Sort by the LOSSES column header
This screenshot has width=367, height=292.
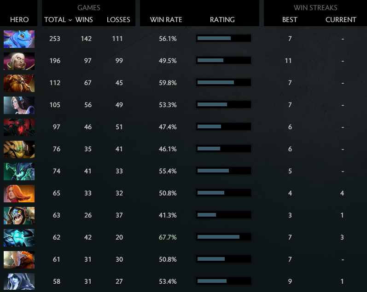pyautogui.click(x=118, y=20)
